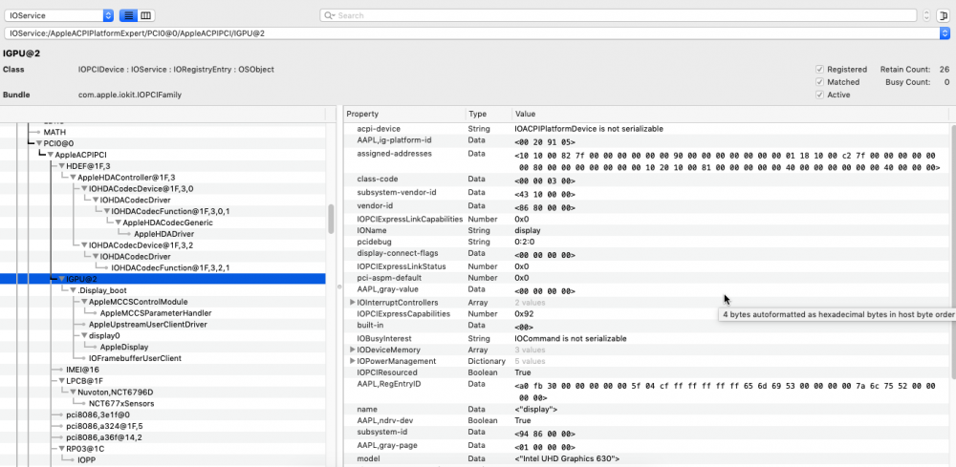Collapse the LPCB@1F node
The width and height of the screenshot is (956, 467).
point(61,380)
